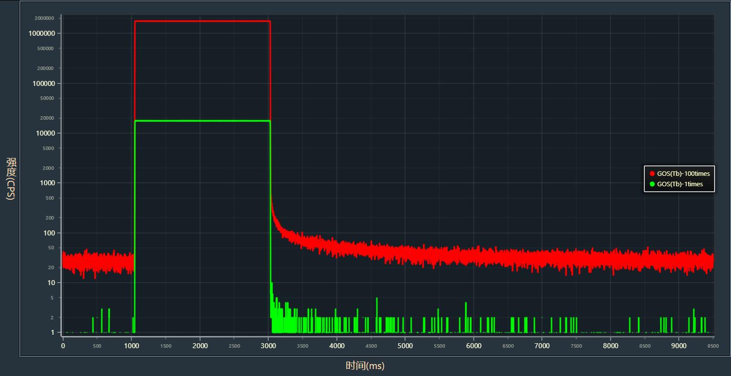Select the red curve's top plateau line

(x=202, y=21)
